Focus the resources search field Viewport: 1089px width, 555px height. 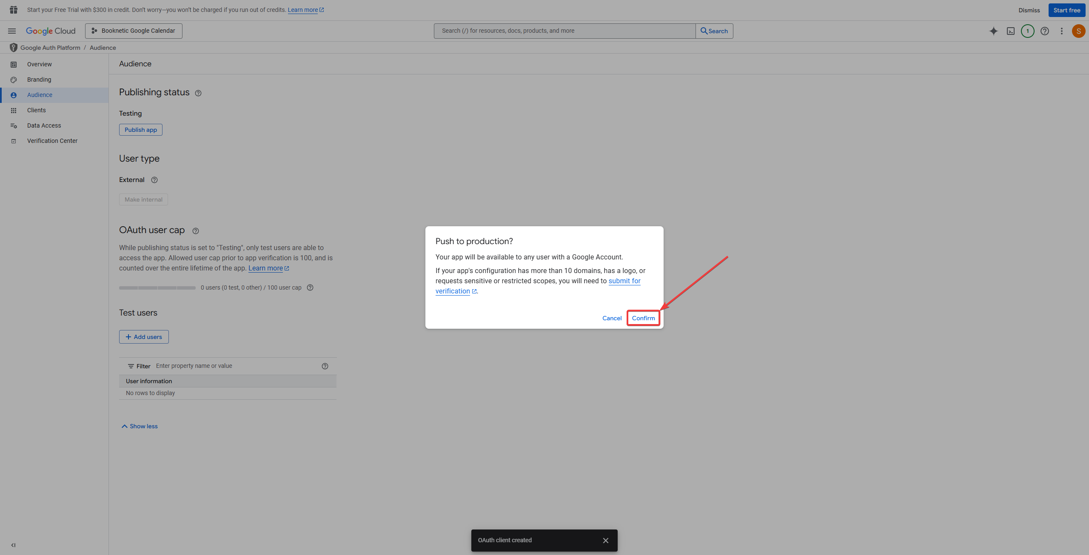[x=564, y=31]
